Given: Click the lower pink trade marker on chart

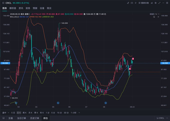Looking at the screenshot, I should (x=130, y=69).
